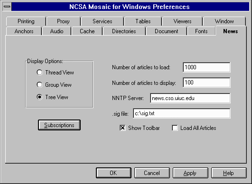Open the Fonts tab

click(201, 31)
